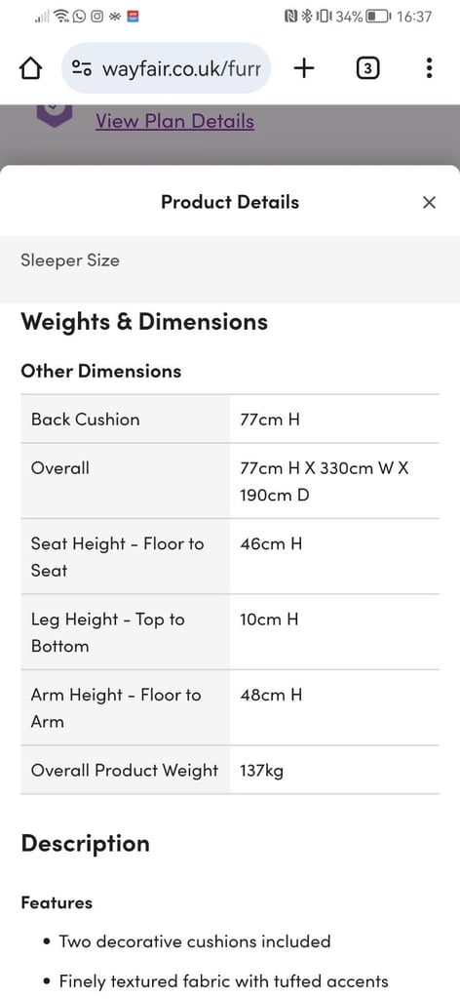The width and height of the screenshot is (460, 999).
Task: Open the tab switcher showing 3 tabs
Action: click(x=367, y=67)
